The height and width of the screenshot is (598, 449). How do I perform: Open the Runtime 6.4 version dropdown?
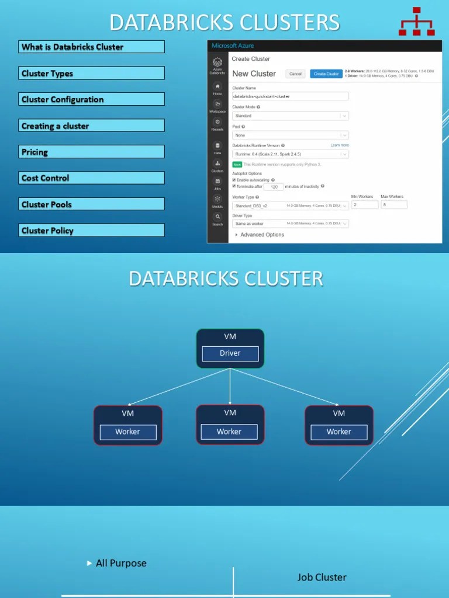pyautogui.click(x=290, y=154)
